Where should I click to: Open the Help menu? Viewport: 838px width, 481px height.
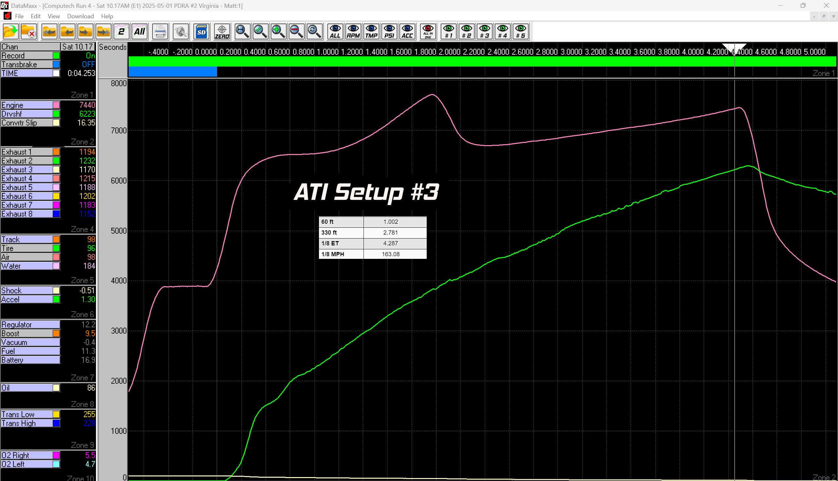pyautogui.click(x=107, y=16)
